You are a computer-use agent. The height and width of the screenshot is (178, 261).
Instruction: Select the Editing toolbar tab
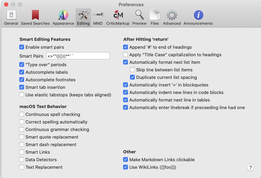click(x=83, y=17)
